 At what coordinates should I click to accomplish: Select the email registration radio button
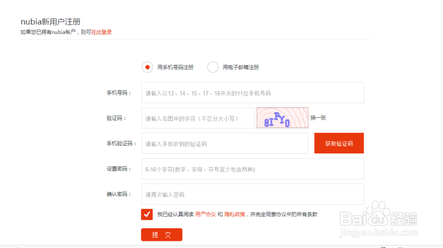[213, 67]
